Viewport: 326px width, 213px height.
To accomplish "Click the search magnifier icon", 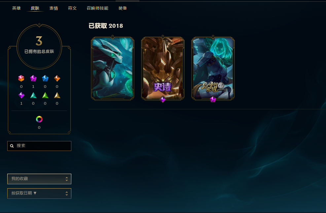I will click(x=12, y=146).
